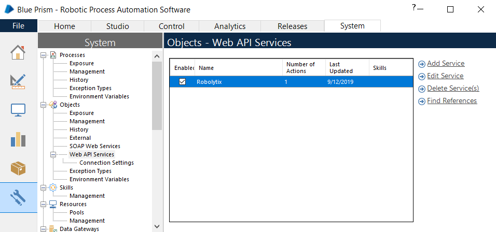Click the Add Service link
This screenshot has width=496, height=232.
point(446,64)
